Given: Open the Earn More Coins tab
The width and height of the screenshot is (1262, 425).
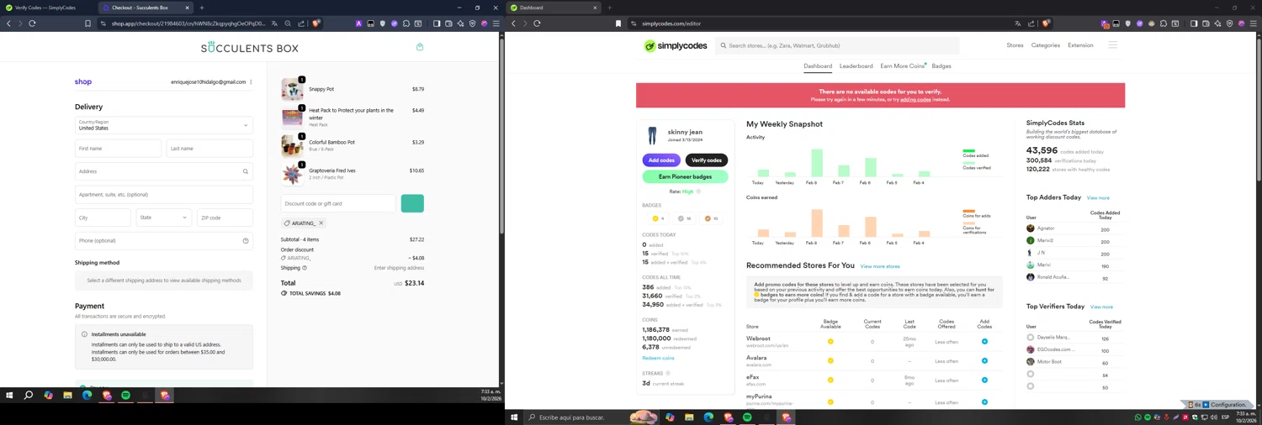Looking at the screenshot, I should (902, 66).
